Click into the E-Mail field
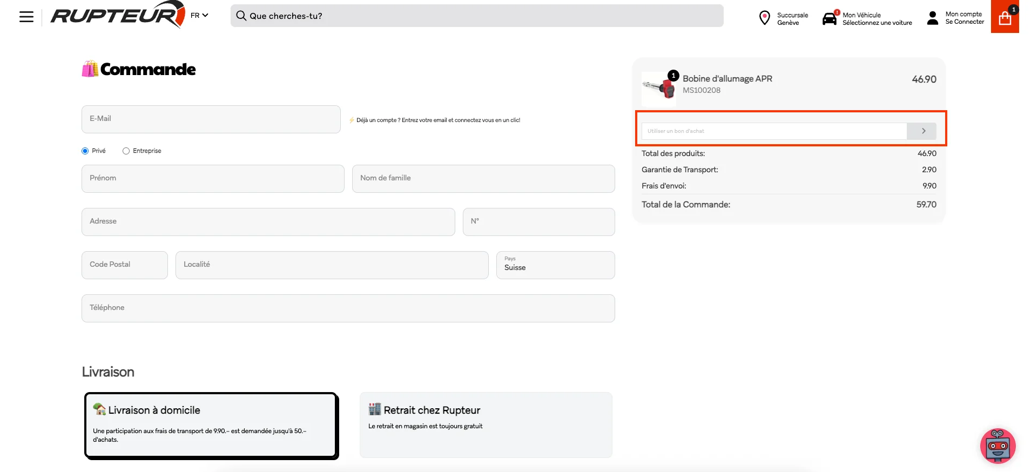The width and height of the screenshot is (1031, 472). tap(211, 119)
